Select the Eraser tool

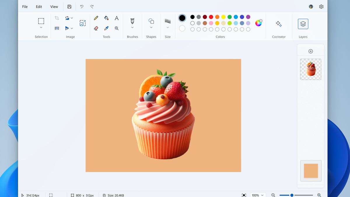click(x=96, y=28)
